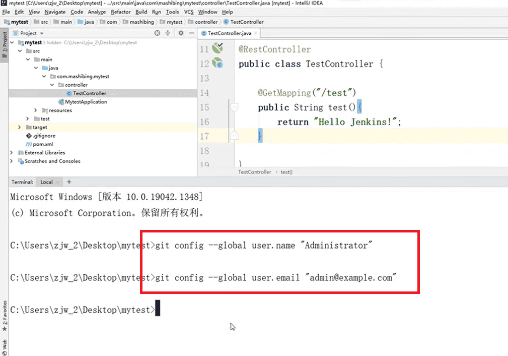Click mashibing in the top navigation breadcrumb
Screen dimensions: 508x356
(139, 22)
